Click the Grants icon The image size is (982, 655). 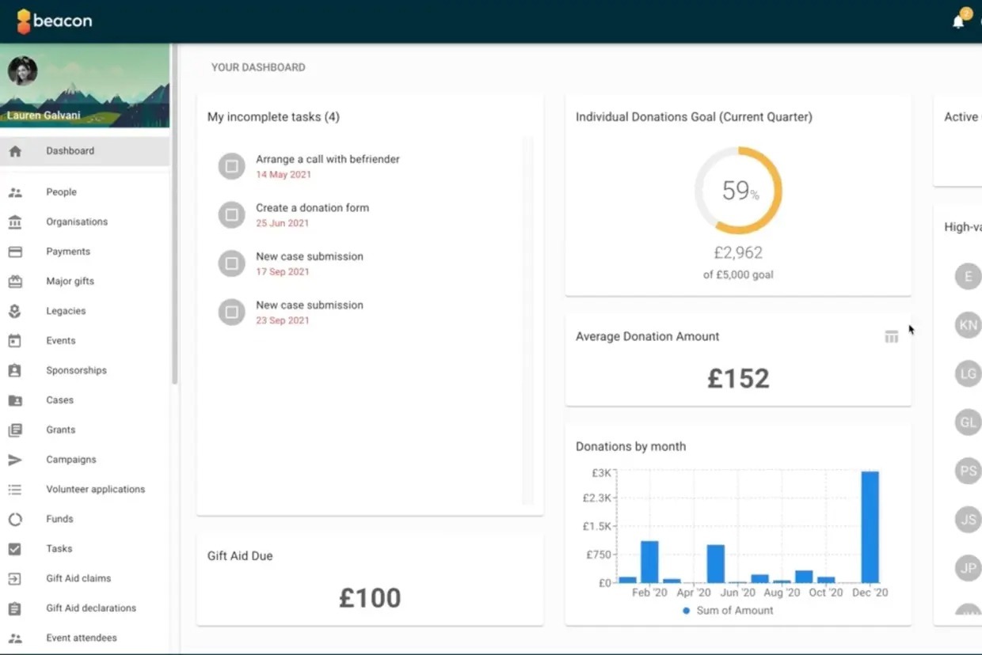(x=15, y=430)
